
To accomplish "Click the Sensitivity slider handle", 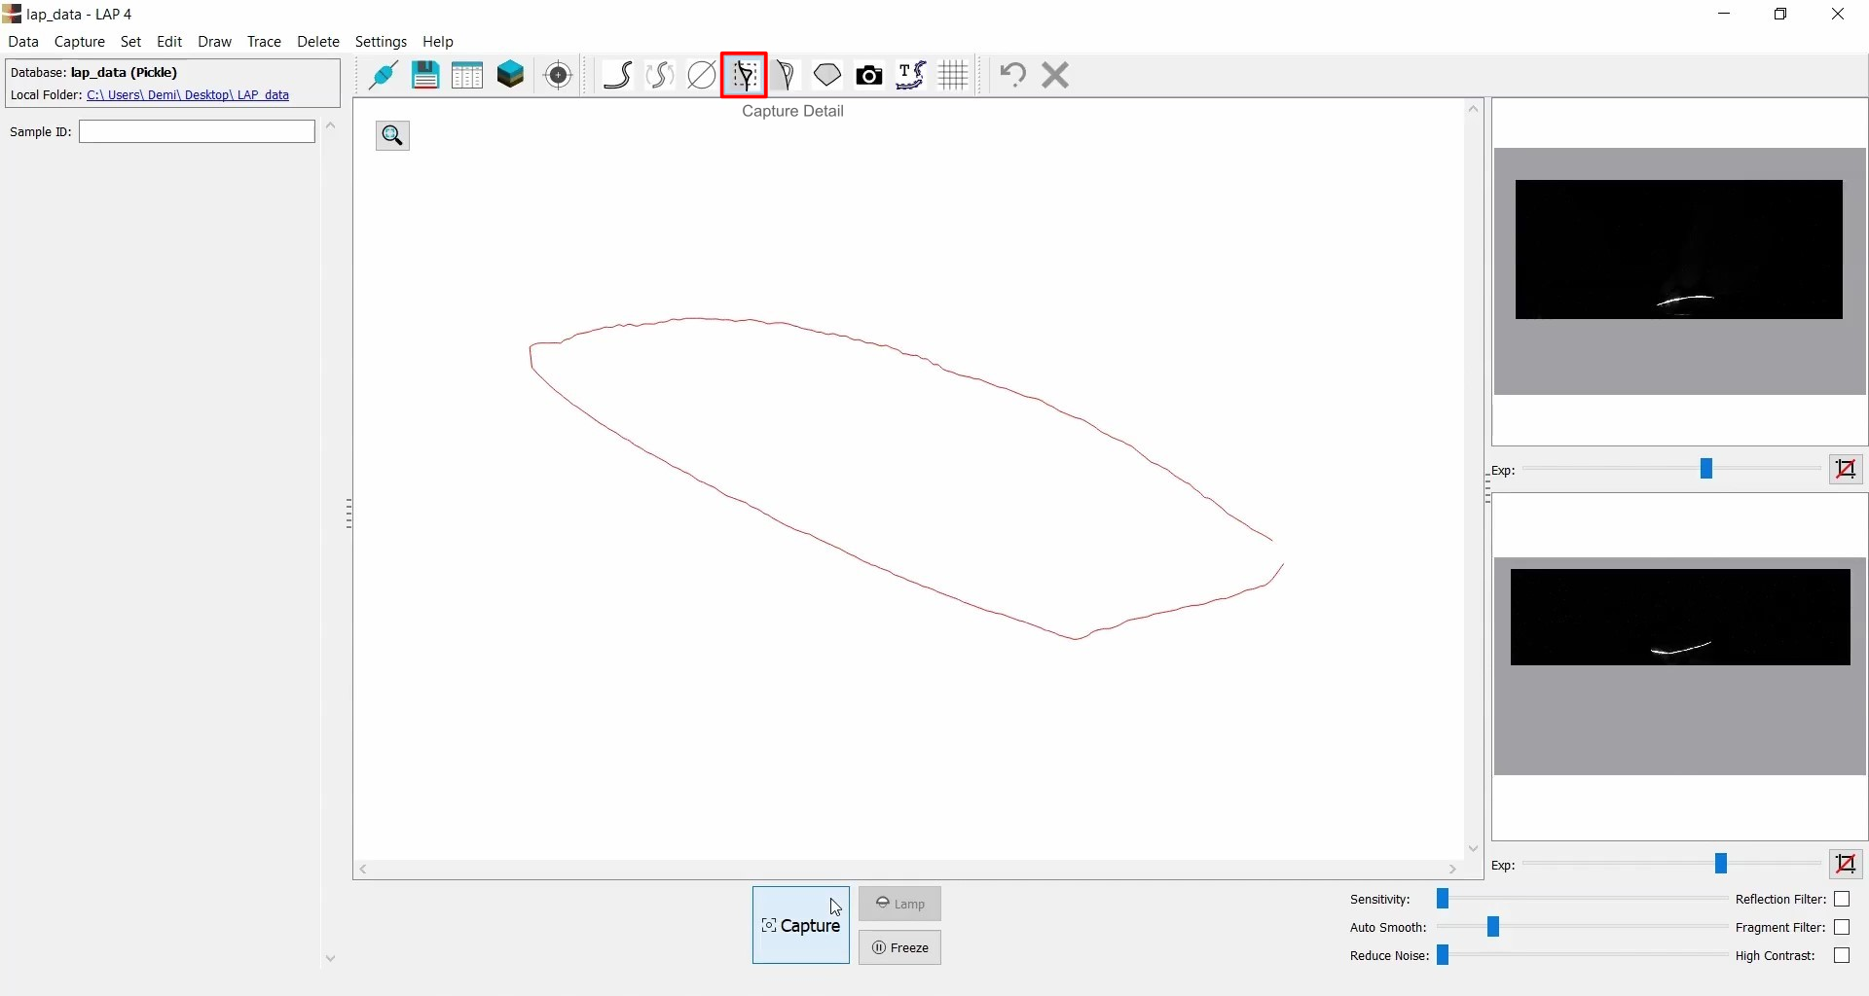I will tap(1444, 900).
